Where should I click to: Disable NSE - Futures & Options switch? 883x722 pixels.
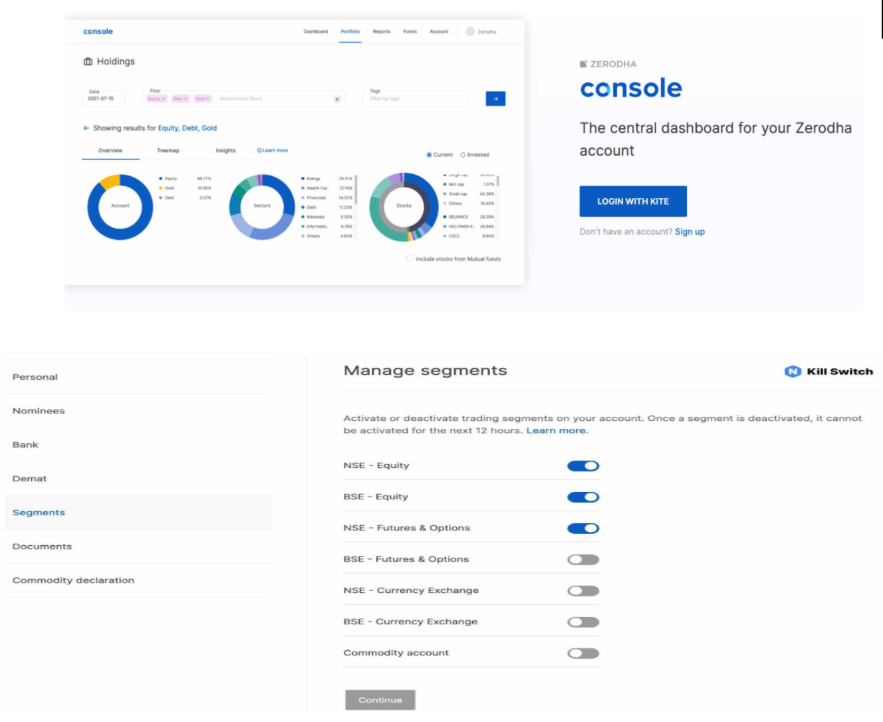tap(583, 528)
